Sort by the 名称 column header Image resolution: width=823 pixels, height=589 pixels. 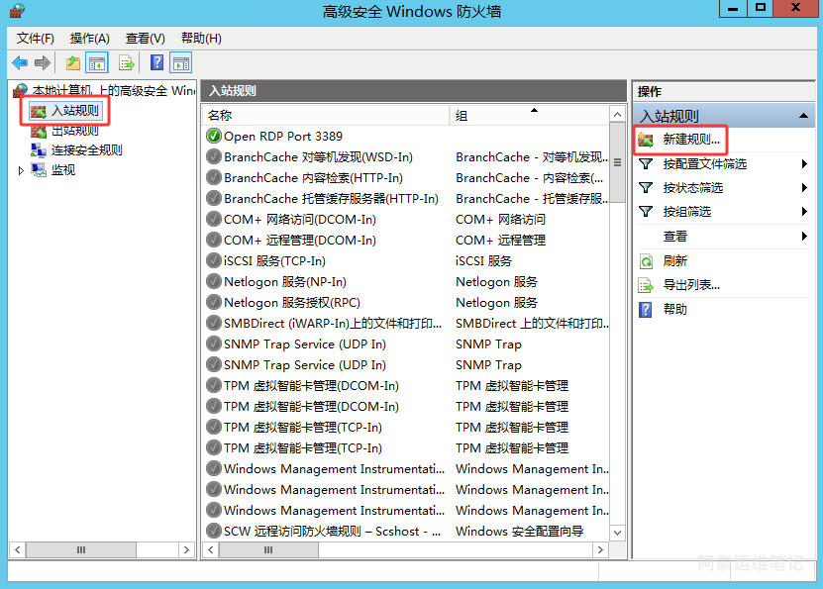pos(326,116)
